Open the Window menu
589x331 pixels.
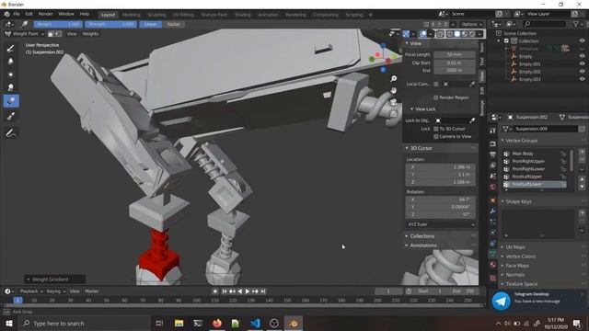66,14
